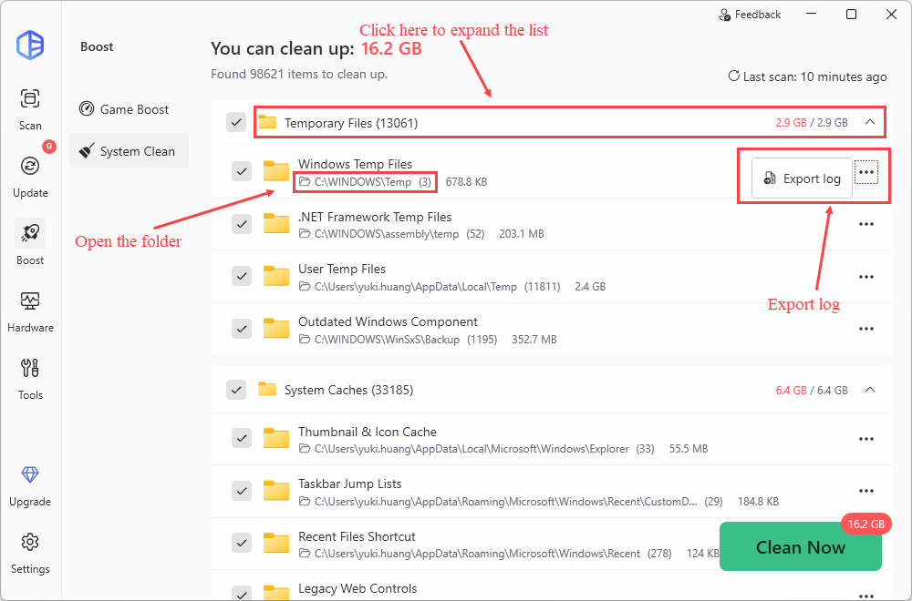Click the Export log button
This screenshot has height=601, width=912.
802,178
